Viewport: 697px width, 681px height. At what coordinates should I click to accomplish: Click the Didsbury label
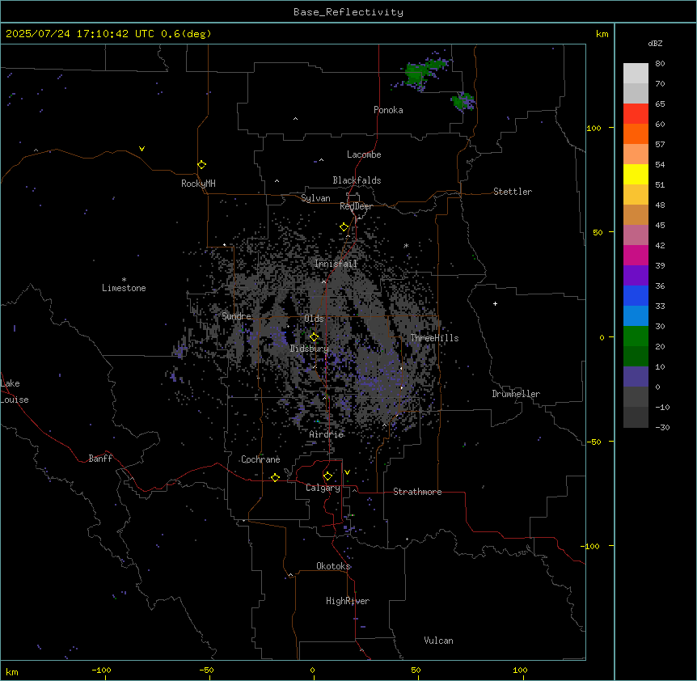[x=309, y=349]
